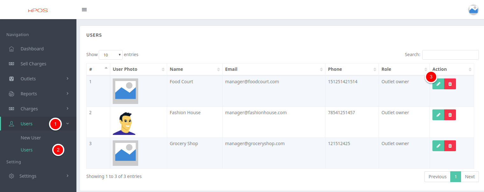
Task: Click email manager@groceryshop.com
Action: click(x=255, y=144)
